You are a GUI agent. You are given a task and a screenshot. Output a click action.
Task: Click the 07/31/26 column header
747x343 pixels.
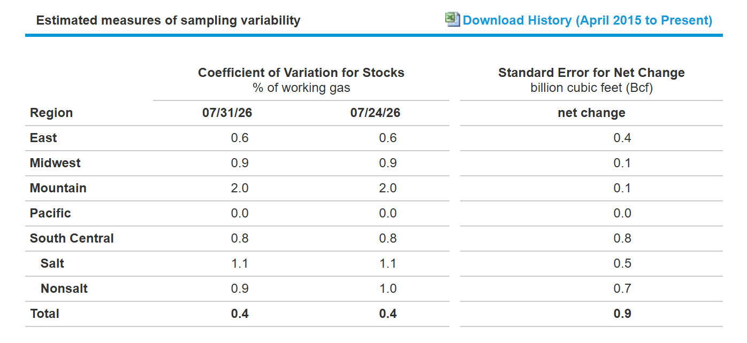click(x=227, y=113)
